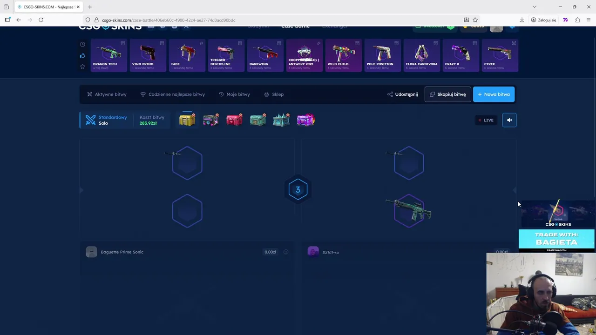The width and height of the screenshot is (596, 335).
Task: Click the address bar URL
Action: pyautogui.click(x=169, y=20)
